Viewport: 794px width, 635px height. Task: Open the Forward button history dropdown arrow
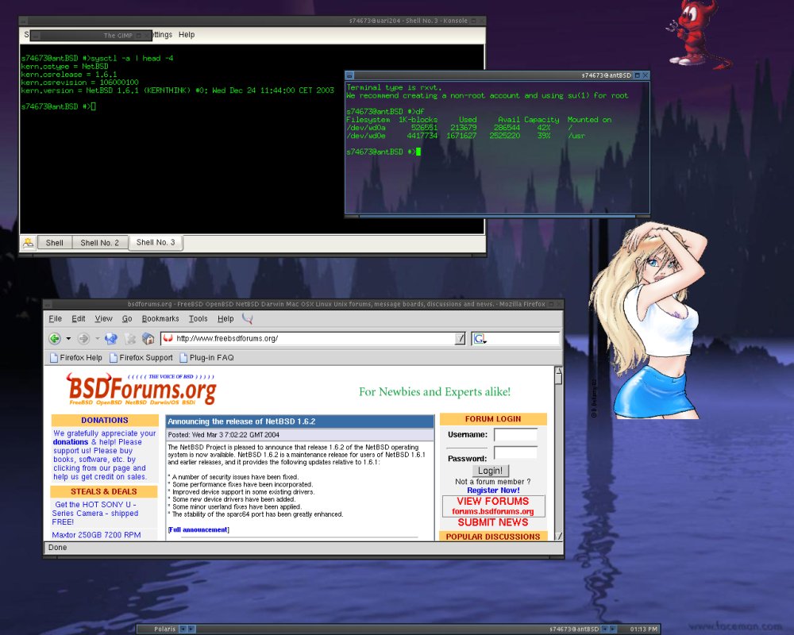click(x=96, y=339)
